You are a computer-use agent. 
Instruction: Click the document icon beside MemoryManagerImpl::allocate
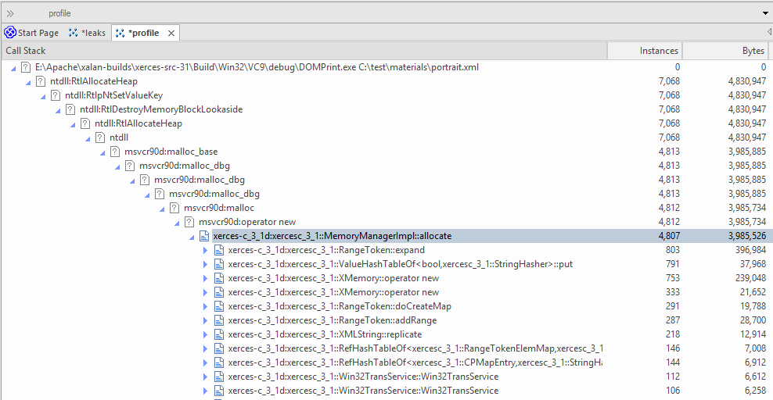(204, 236)
